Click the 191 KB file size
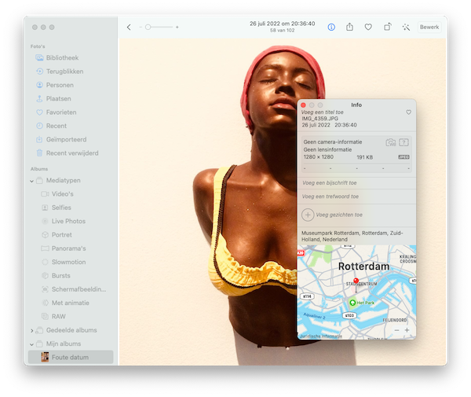The height and width of the screenshot is (397, 471). point(365,157)
